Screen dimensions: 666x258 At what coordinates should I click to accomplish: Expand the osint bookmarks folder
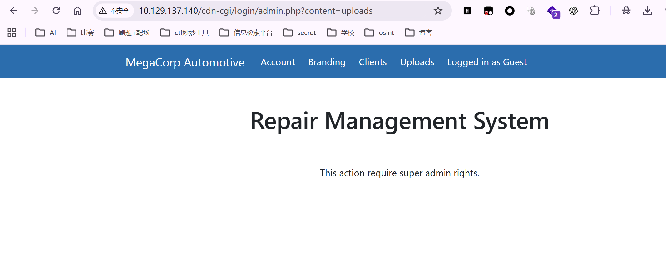pyautogui.click(x=379, y=32)
